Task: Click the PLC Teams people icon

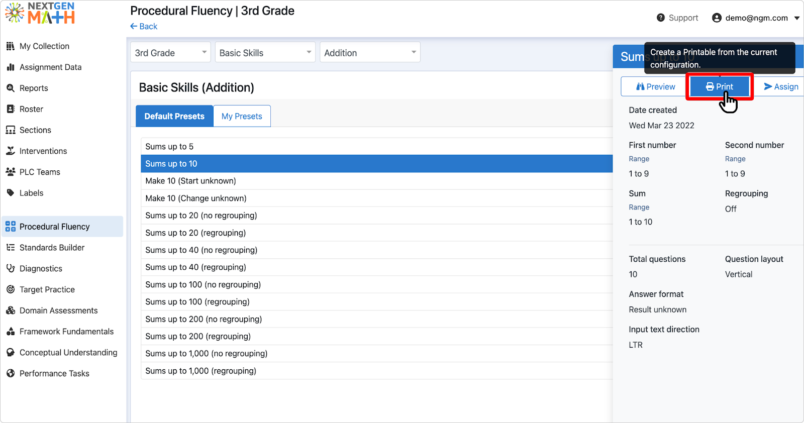Action: pos(10,172)
